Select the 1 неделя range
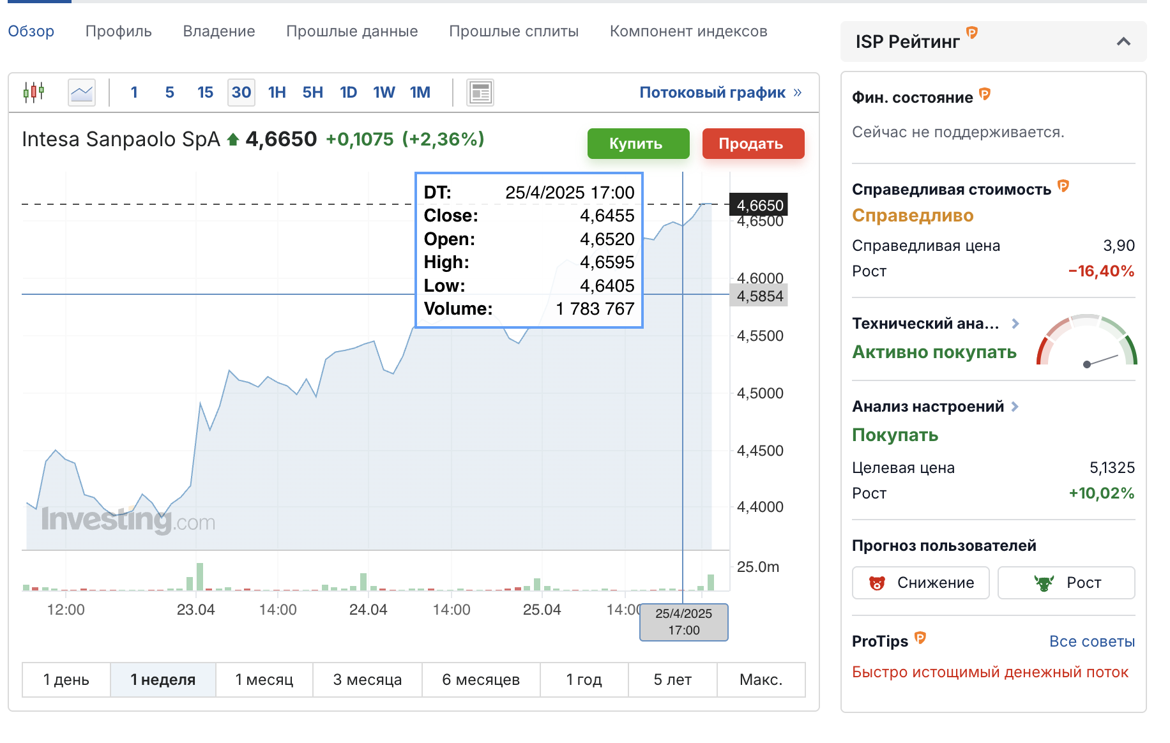 pos(163,680)
